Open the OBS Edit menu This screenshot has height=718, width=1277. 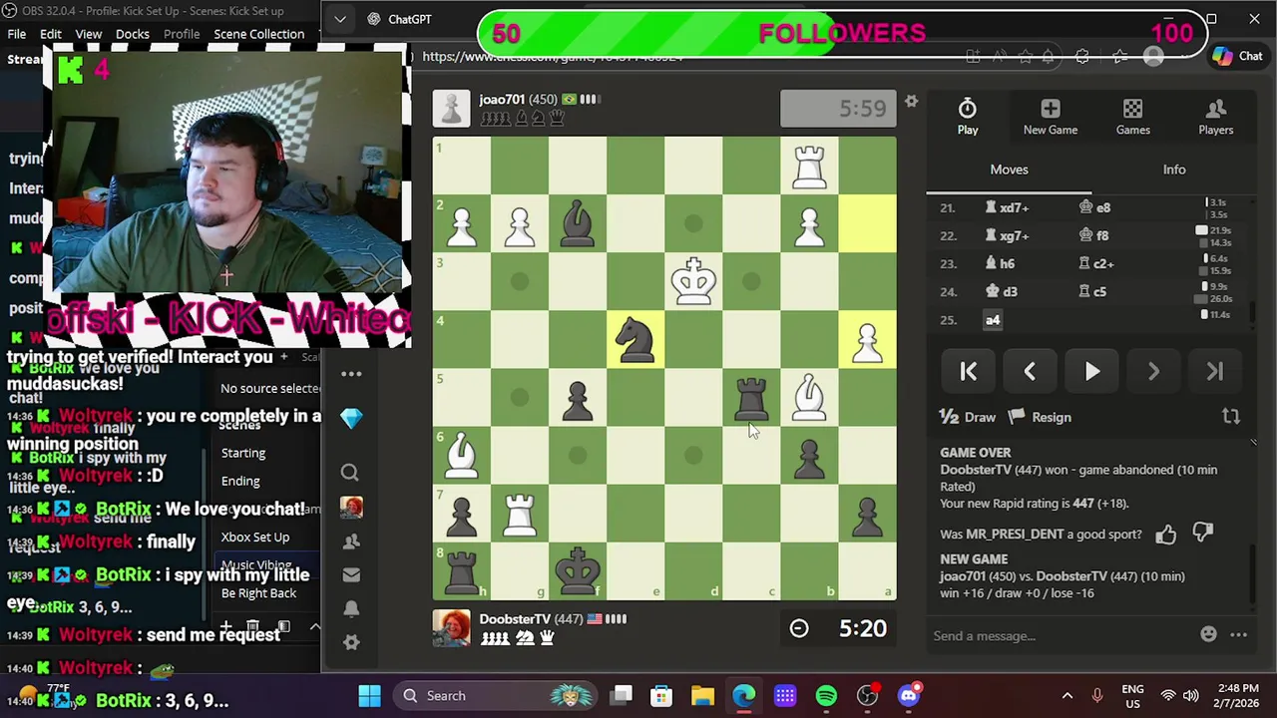(x=51, y=34)
